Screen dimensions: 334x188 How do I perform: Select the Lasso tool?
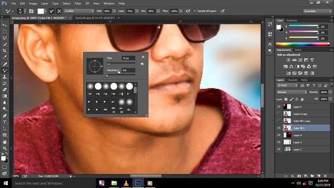5,38
